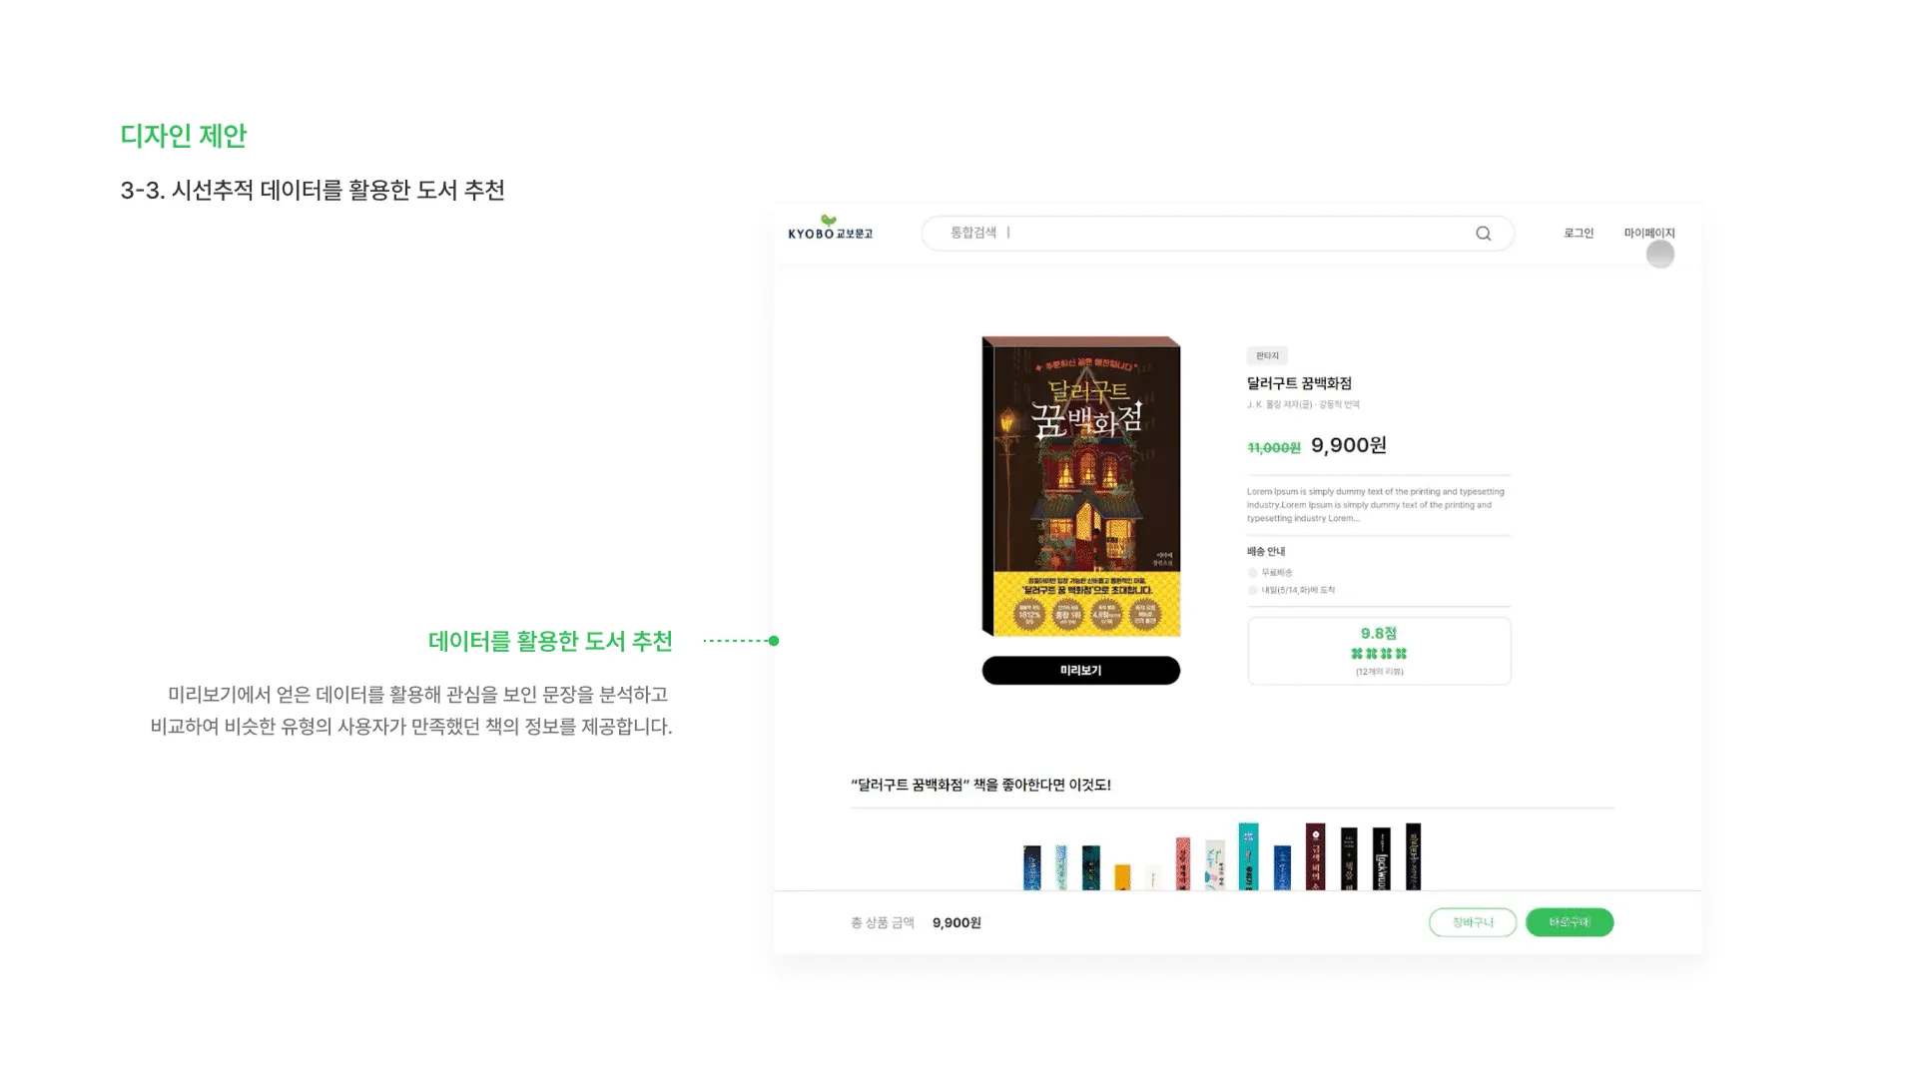Open the yellow book spine recommendation

[x=1122, y=876]
